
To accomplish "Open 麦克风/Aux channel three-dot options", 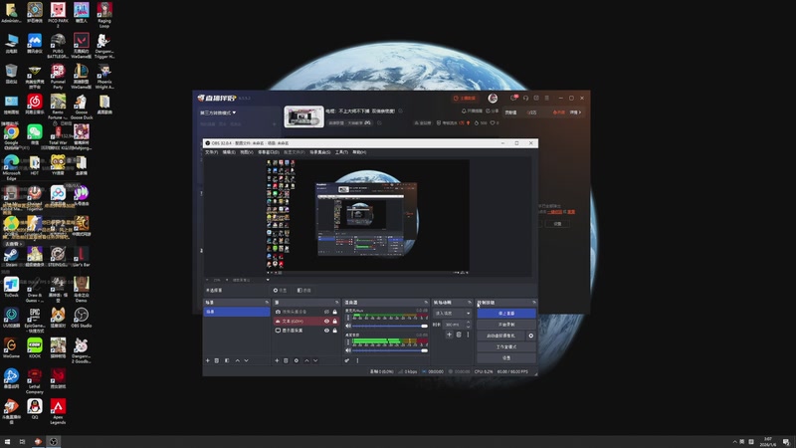I will coord(348,318).
